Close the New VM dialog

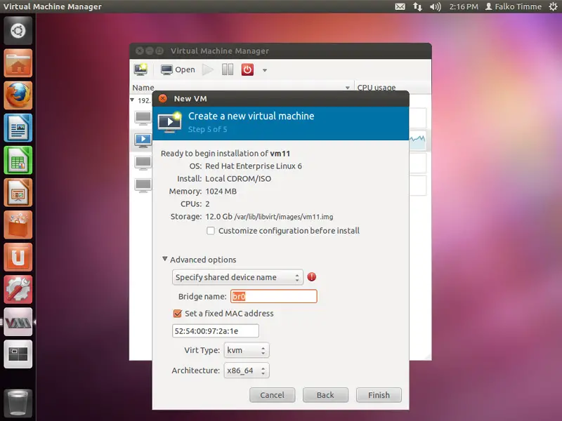(163, 98)
